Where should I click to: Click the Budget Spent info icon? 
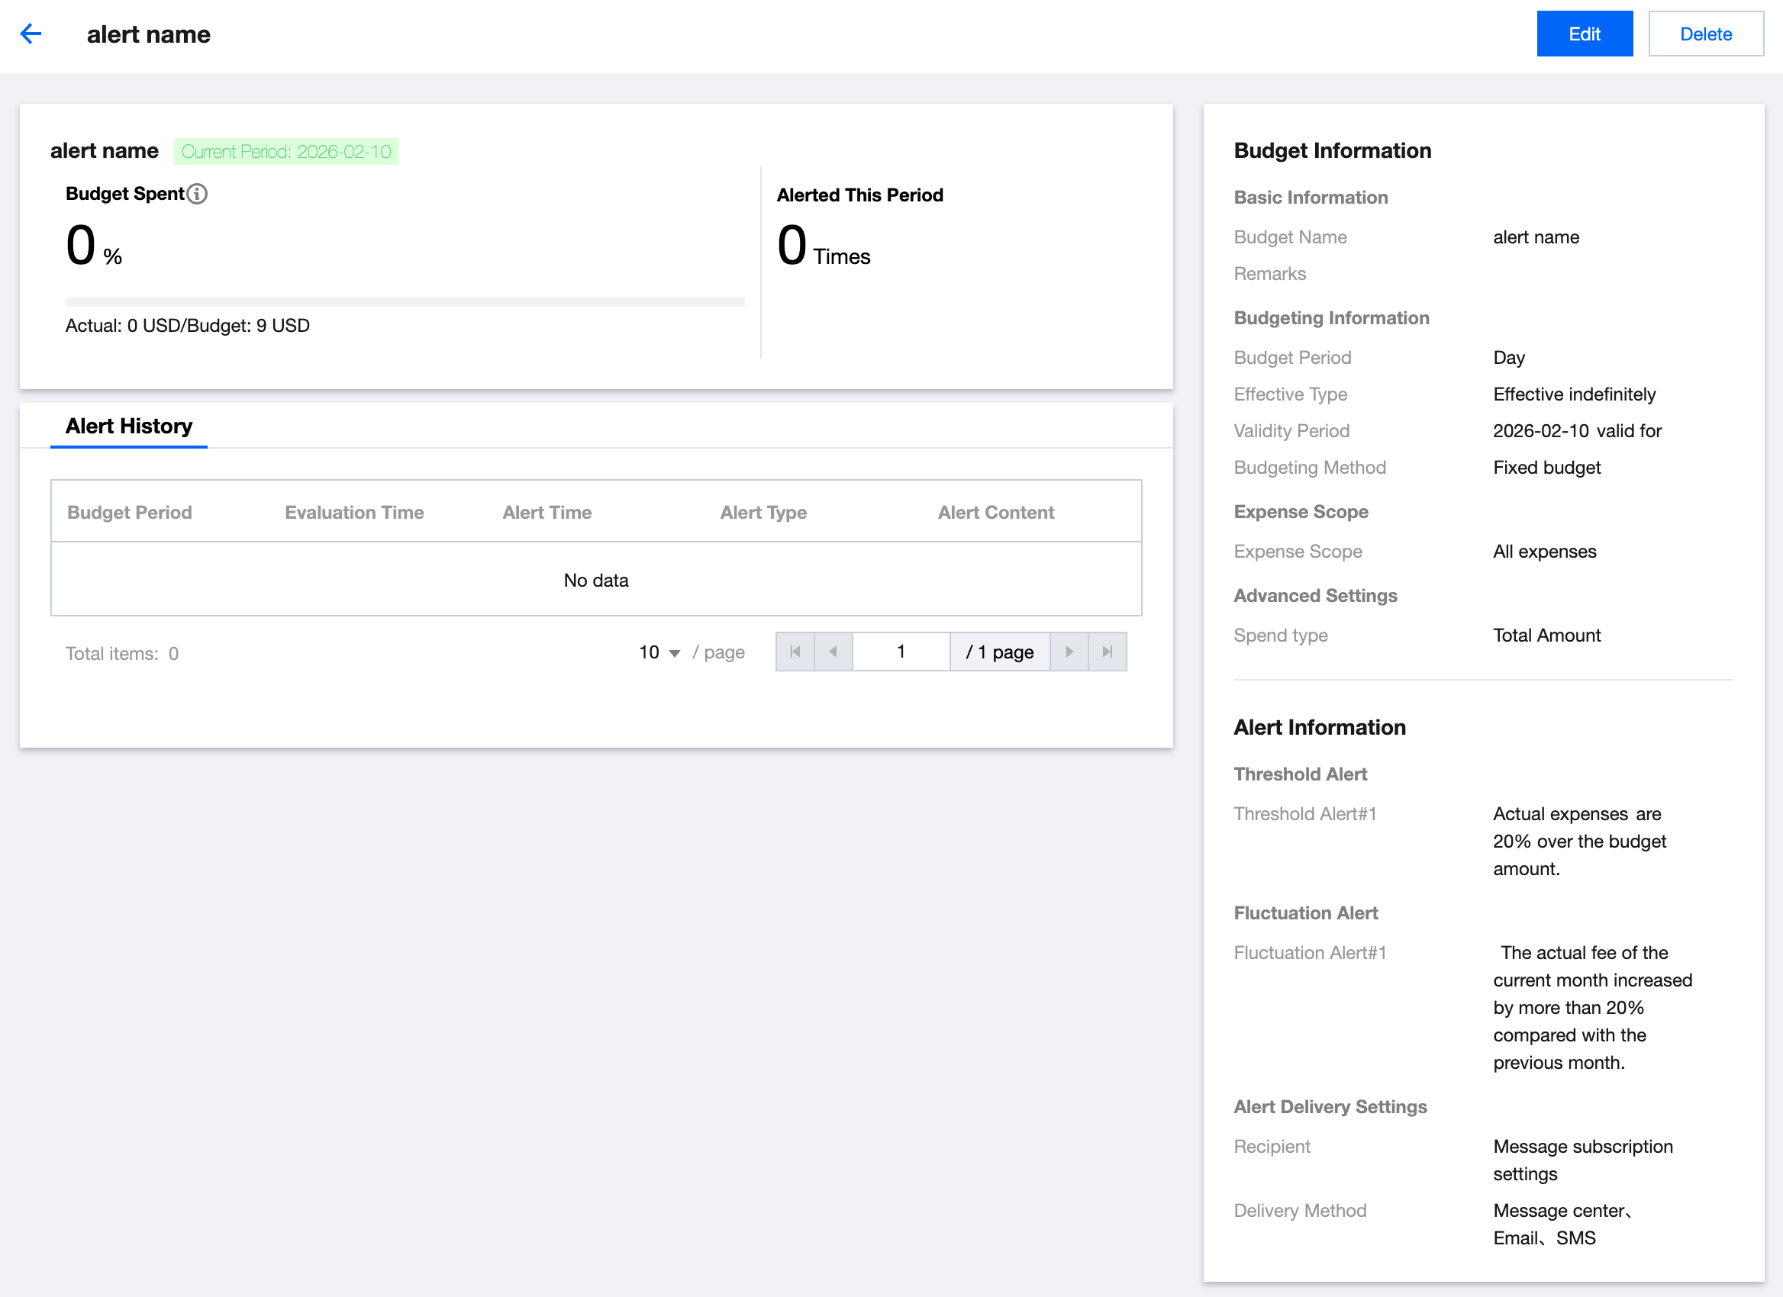[x=198, y=194]
